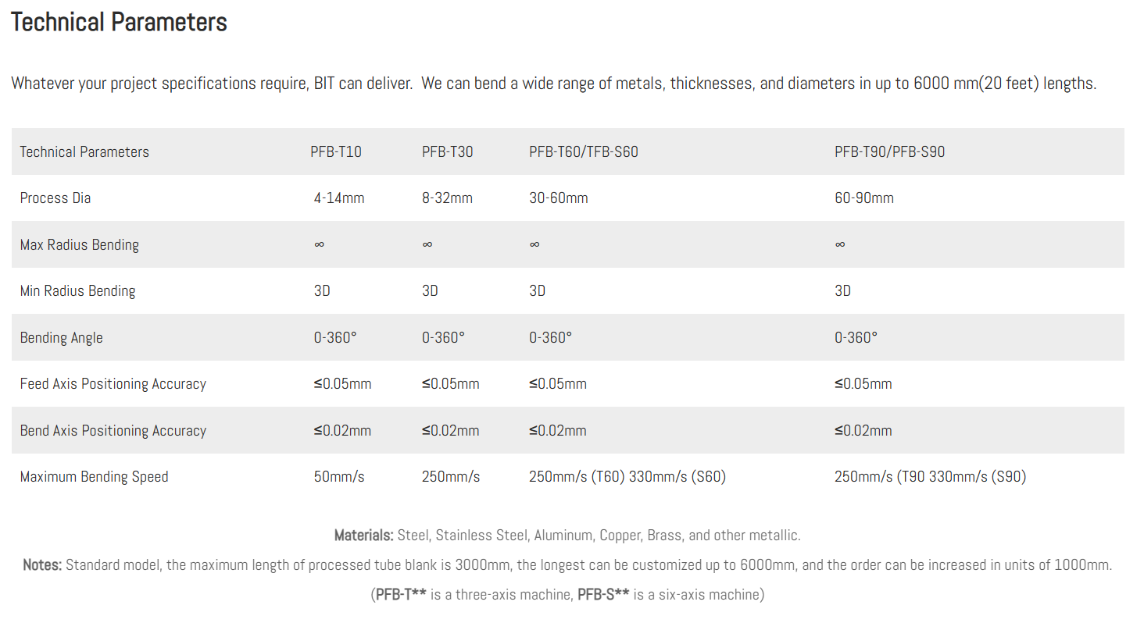Select the 50mm/s bending speed value
Viewport: 1144px width, 630px height.
click(339, 477)
